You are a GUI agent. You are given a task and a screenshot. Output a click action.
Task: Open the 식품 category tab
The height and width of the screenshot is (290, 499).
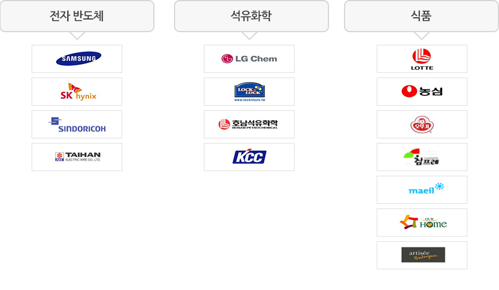[421, 16]
